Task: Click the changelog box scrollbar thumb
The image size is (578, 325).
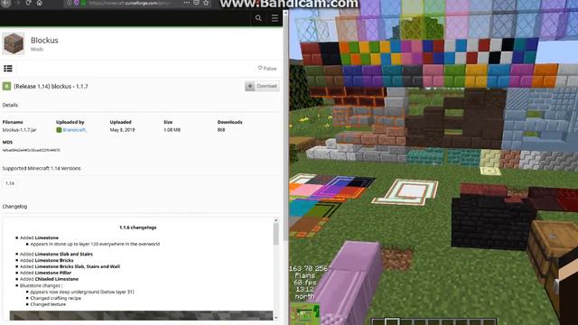Action: click(275, 234)
